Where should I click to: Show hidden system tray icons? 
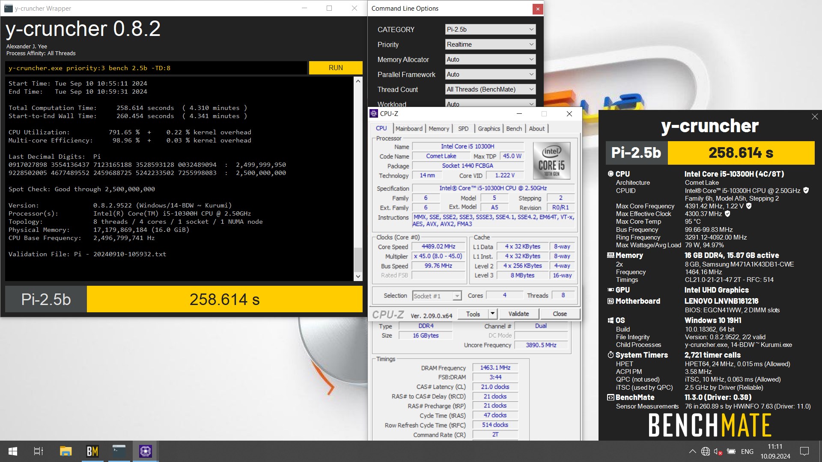692,451
